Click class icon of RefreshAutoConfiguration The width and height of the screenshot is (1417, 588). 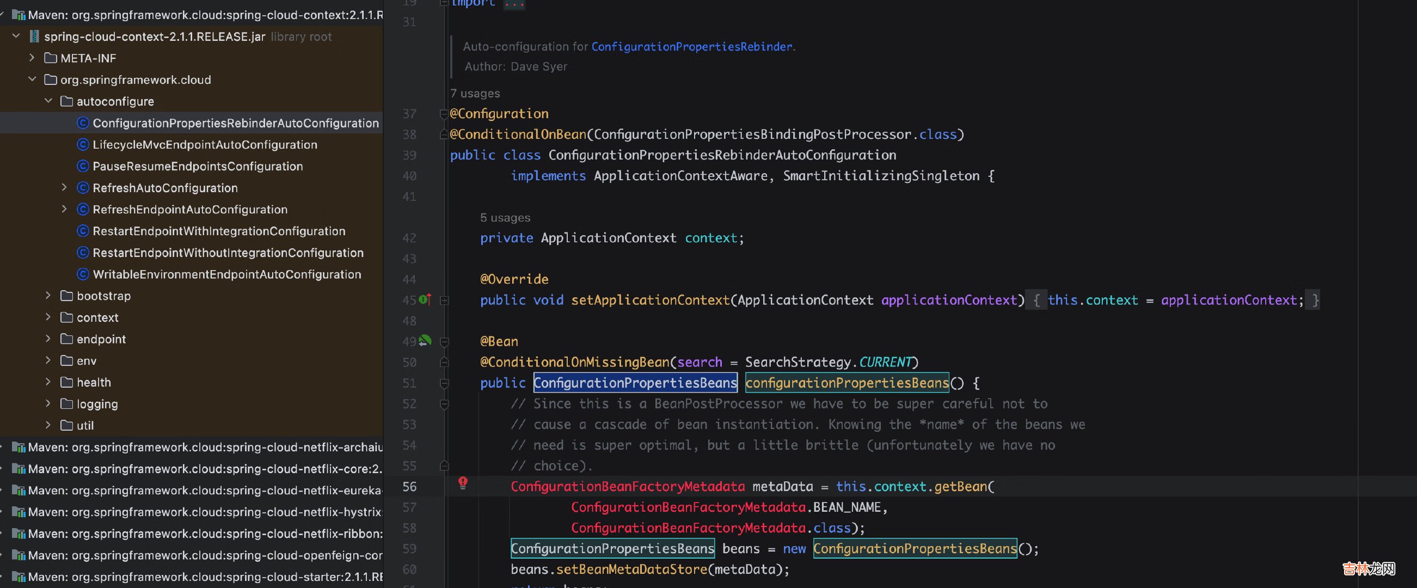[83, 188]
